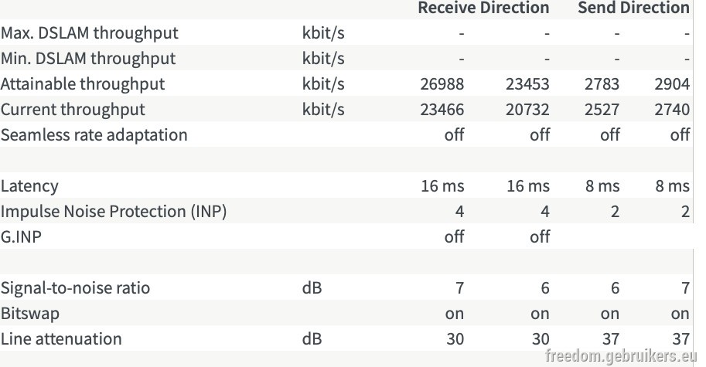Click current throughput value 20732
This screenshot has height=367, width=706.
[527, 110]
